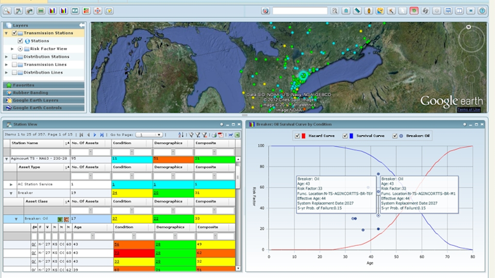Click the sort A-Z icon in Station View
This screenshot has width=495, height=278.
pyautogui.click(x=181, y=135)
